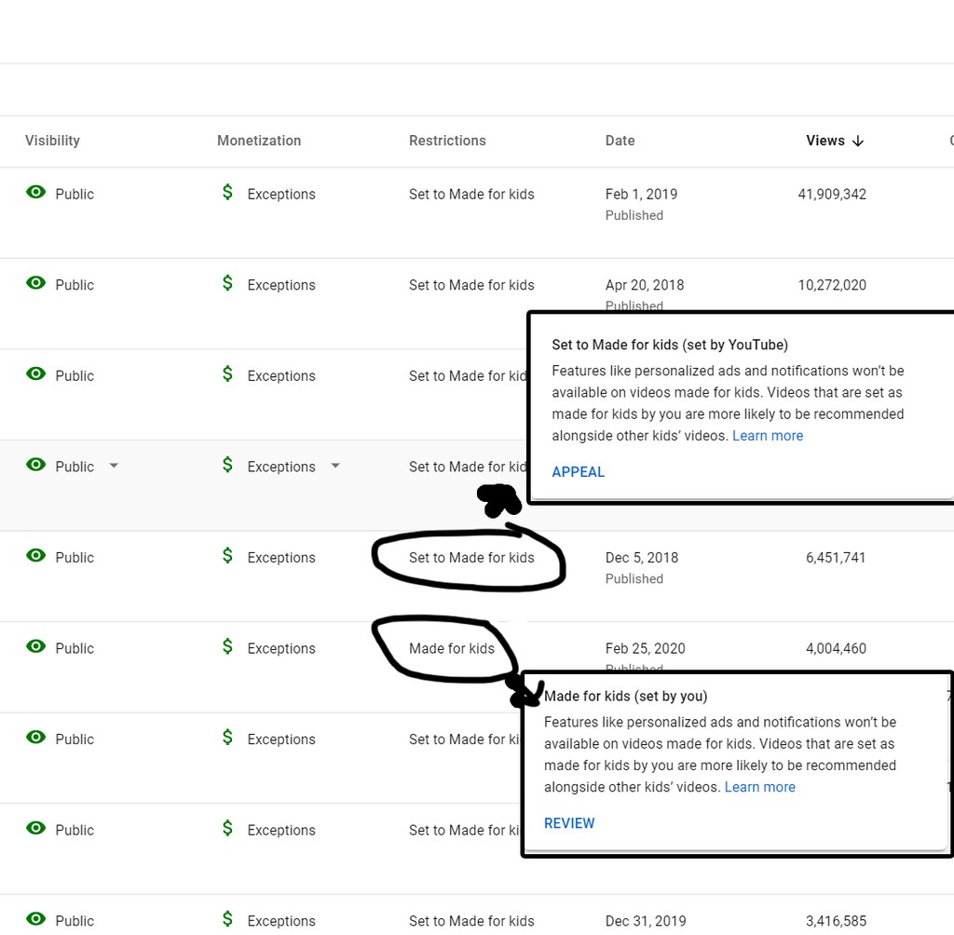Click the sort arrow next to Views
The width and height of the screenshot is (954, 935).
858,141
